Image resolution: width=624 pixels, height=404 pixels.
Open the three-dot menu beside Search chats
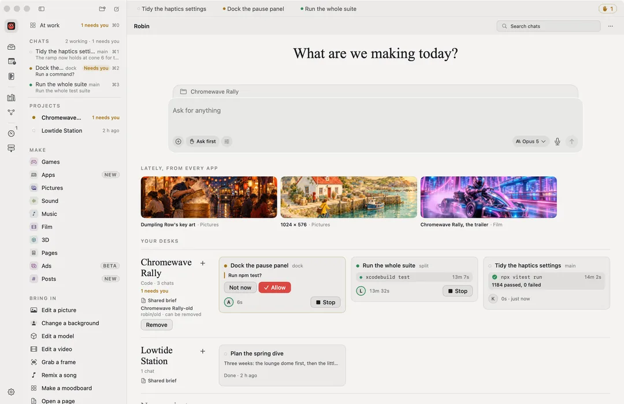click(x=611, y=26)
